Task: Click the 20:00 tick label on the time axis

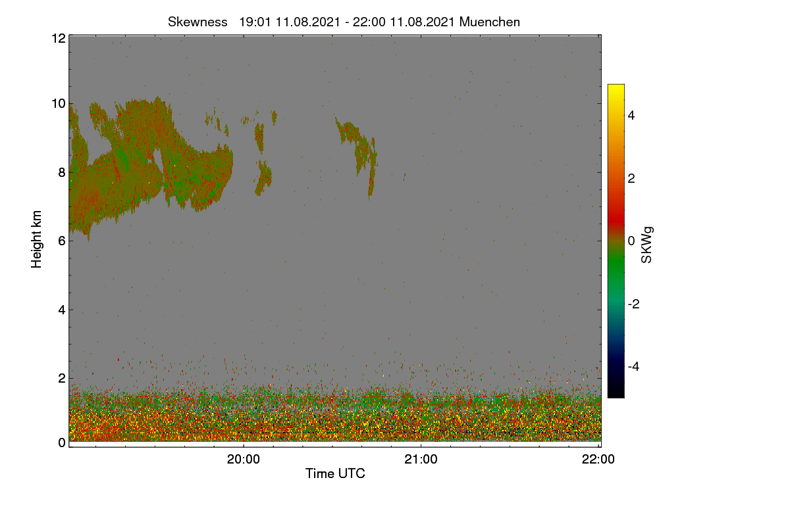Action: [x=244, y=460]
